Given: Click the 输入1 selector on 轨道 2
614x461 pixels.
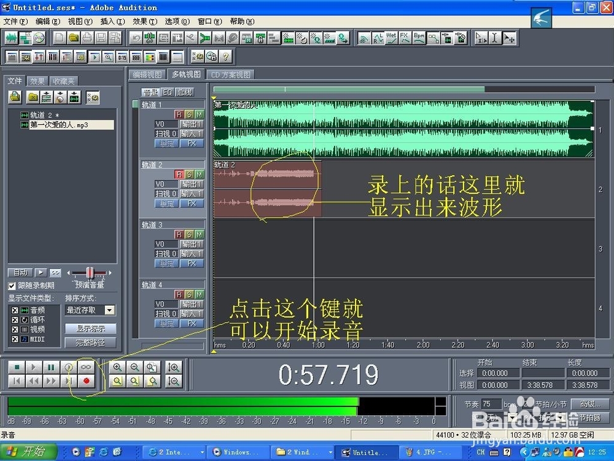Looking at the screenshot, I should (192, 192).
